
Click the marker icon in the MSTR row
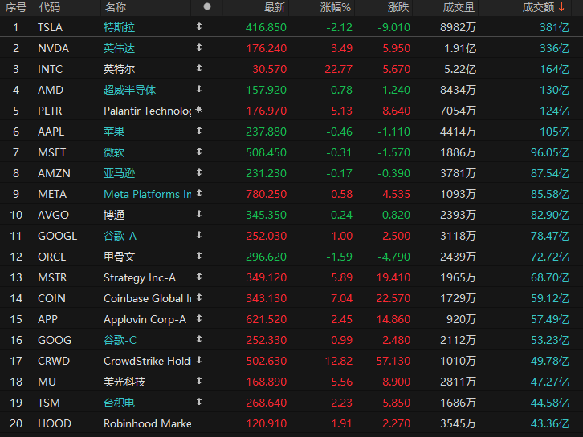coord(199,277)
